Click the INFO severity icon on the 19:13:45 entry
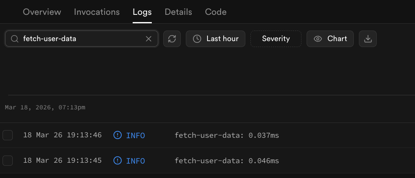The width and height of the screenshot is (415, 178). 117,161
